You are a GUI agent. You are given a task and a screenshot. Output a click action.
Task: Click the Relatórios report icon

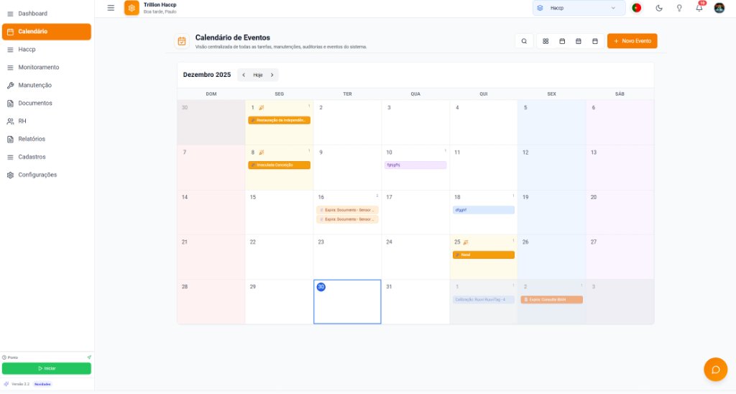coord(10,139)
